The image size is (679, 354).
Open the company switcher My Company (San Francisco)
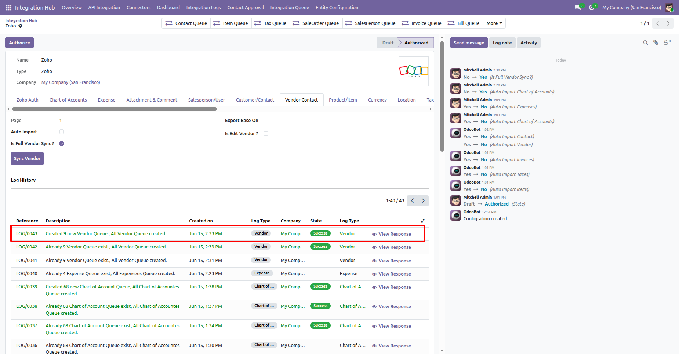632,7
